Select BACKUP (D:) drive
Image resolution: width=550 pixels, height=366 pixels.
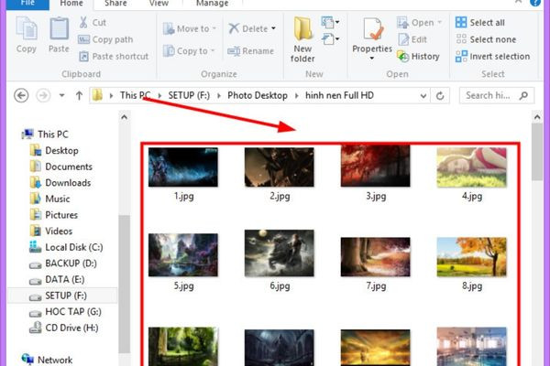pos(62,264)
